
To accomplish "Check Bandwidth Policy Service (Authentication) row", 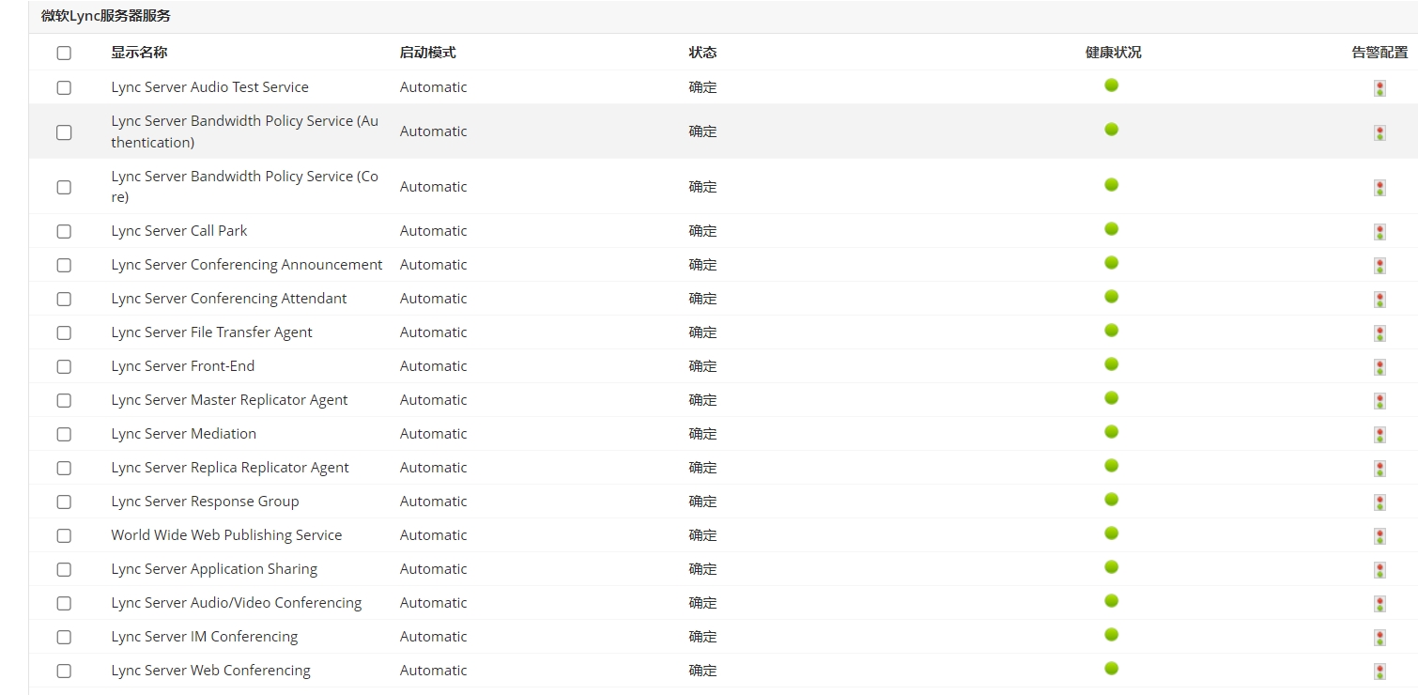I will click(x=64, y=132).
